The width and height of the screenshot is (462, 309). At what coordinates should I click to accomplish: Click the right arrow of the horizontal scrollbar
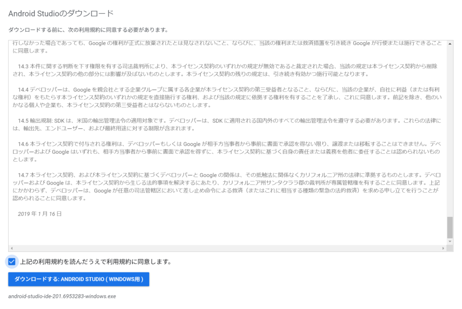coord(443,248)
